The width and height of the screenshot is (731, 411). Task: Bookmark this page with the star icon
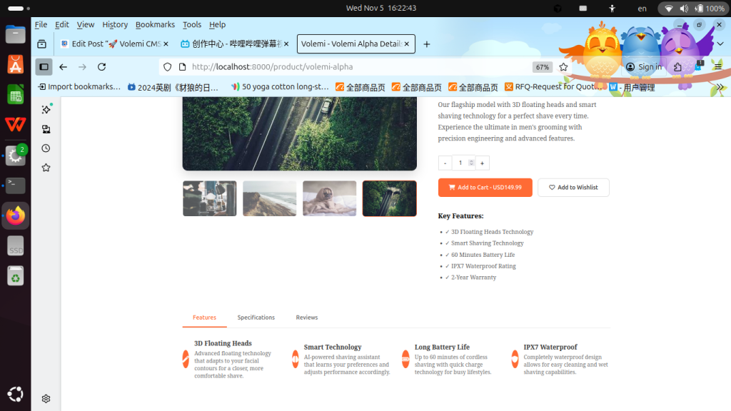(x=563, y=67)
